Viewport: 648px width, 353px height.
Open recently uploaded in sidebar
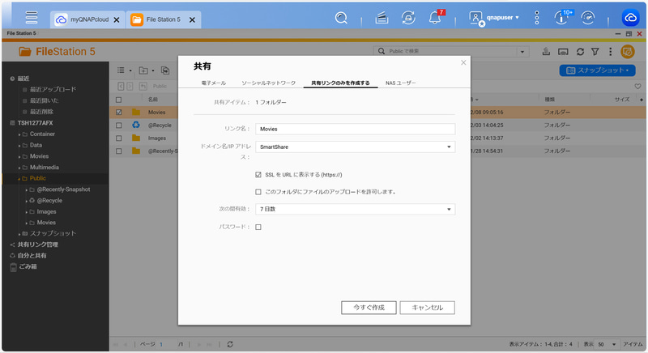pos(53,90)
